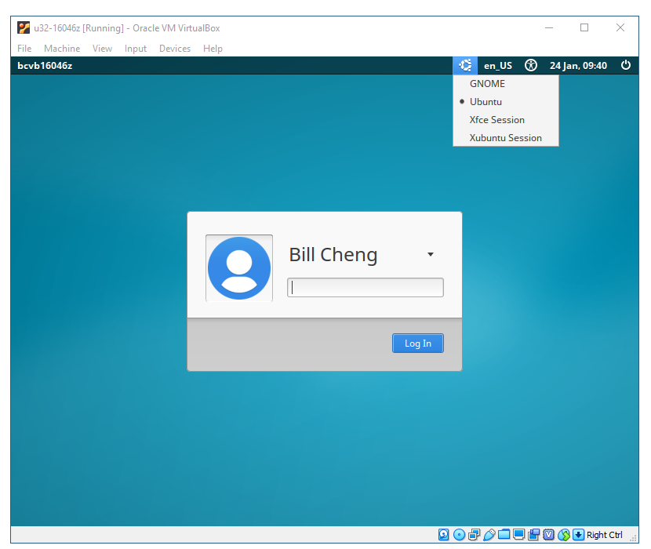The image size is (651, 549).
Task: Open the Devices menu in VirtualBox
Action: [174, 49]
